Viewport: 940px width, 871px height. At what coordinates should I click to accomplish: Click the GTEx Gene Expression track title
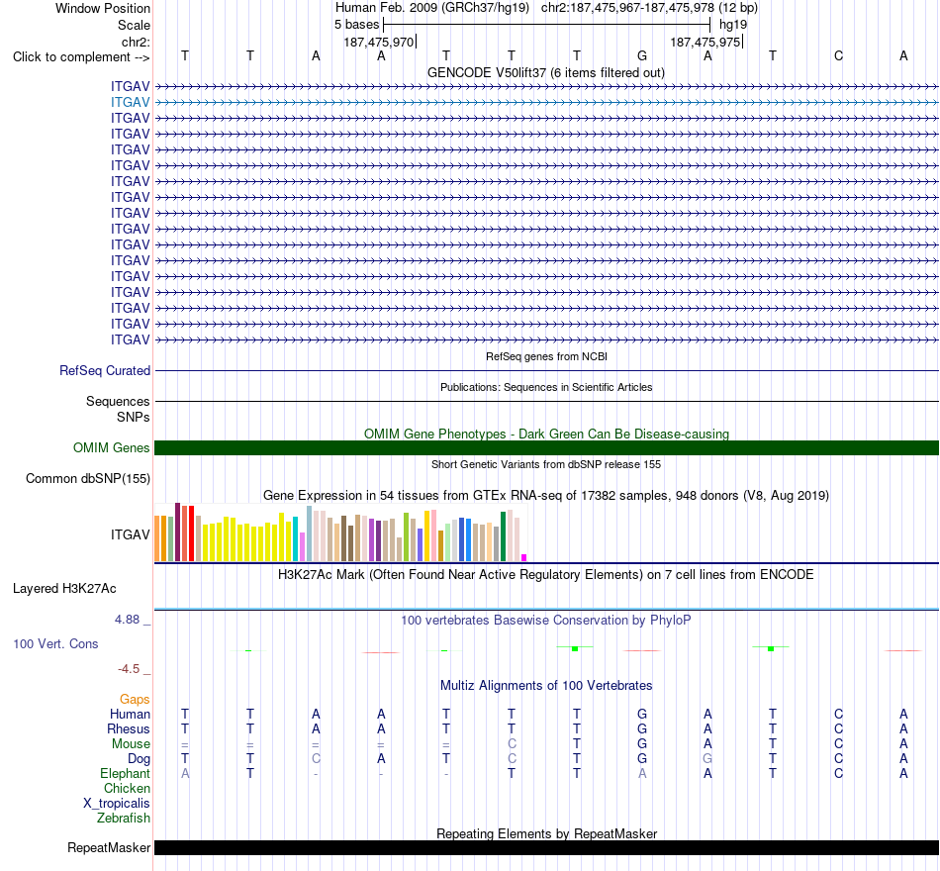click(546, 496)
